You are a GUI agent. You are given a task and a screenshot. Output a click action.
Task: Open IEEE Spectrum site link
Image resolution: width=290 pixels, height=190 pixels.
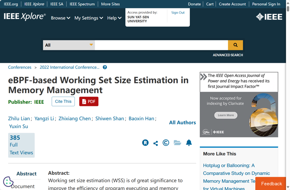tap(82, 4)
